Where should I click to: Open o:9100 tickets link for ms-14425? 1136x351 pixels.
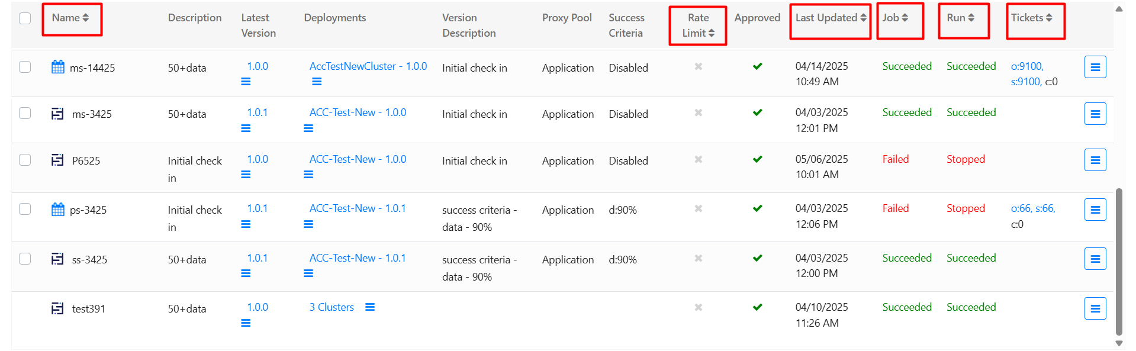click(1026, 66)
